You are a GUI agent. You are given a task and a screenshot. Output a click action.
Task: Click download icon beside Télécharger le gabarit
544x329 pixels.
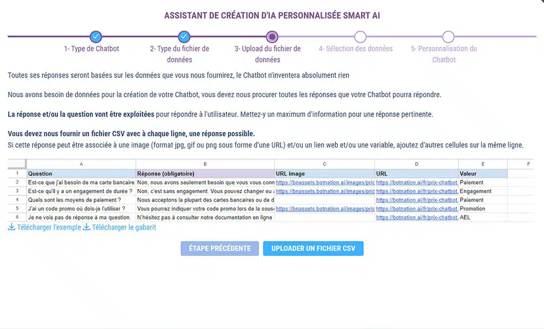click(x=87, y=227)
